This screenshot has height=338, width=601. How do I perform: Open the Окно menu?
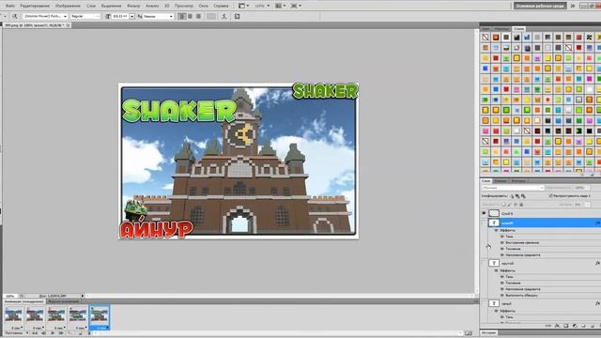(203, 6)
